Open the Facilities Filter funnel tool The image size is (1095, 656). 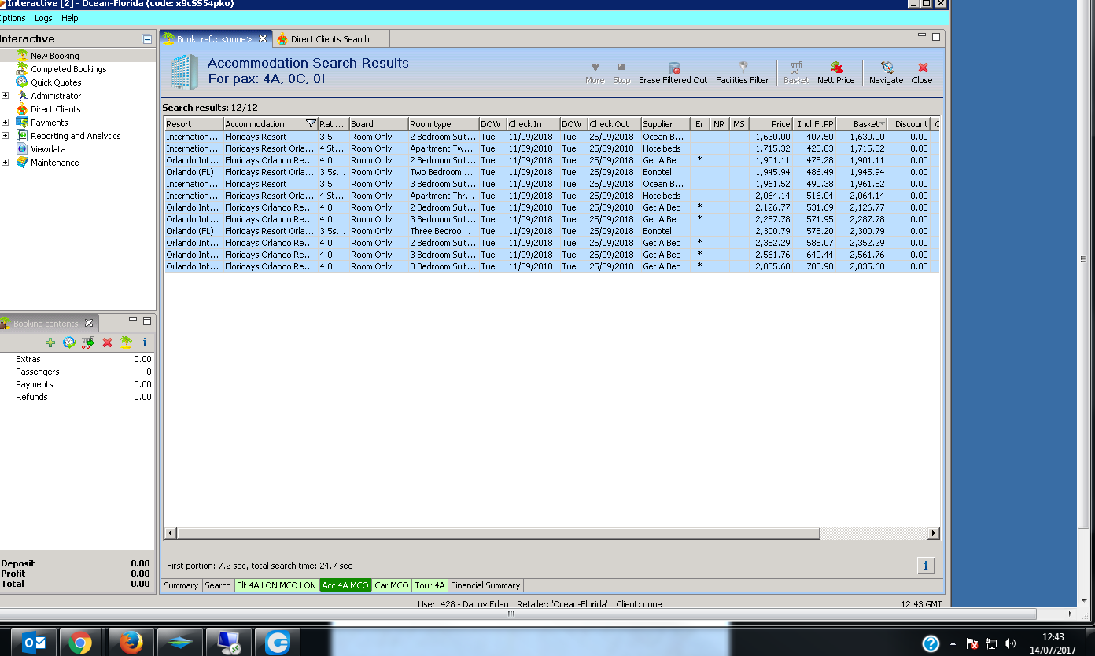(x=742, y=73)
